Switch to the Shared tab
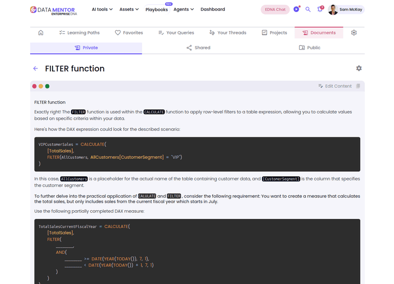The image size is (394, 284). (x=198, y=48)
